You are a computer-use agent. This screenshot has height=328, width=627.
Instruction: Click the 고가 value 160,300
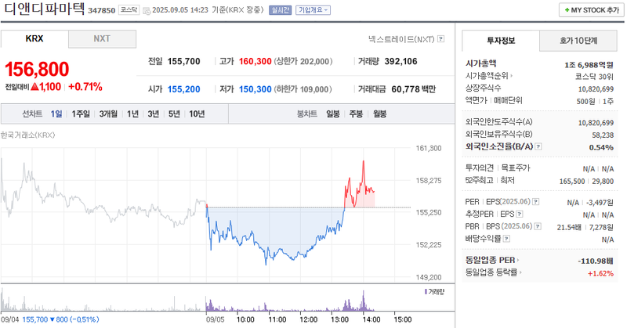tap(256, 62)
